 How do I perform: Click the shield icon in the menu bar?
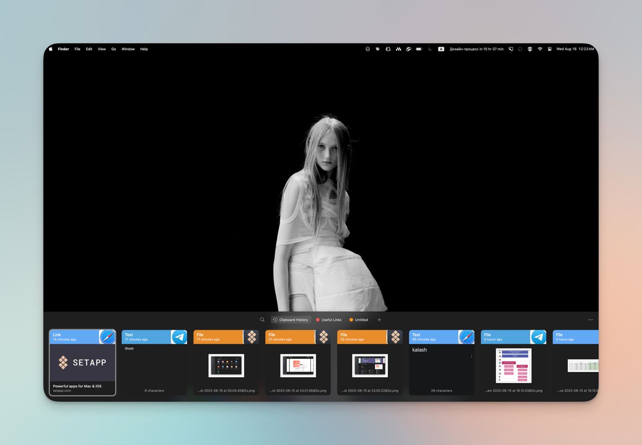pos(530,49)
